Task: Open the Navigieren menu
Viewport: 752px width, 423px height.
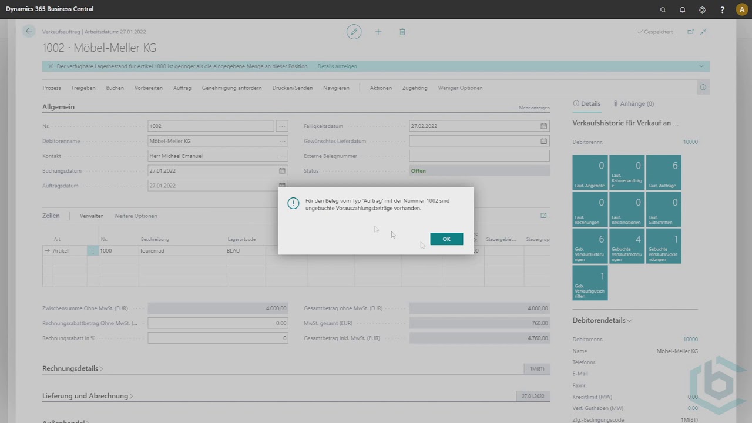Action: click(x=336, y=88)
